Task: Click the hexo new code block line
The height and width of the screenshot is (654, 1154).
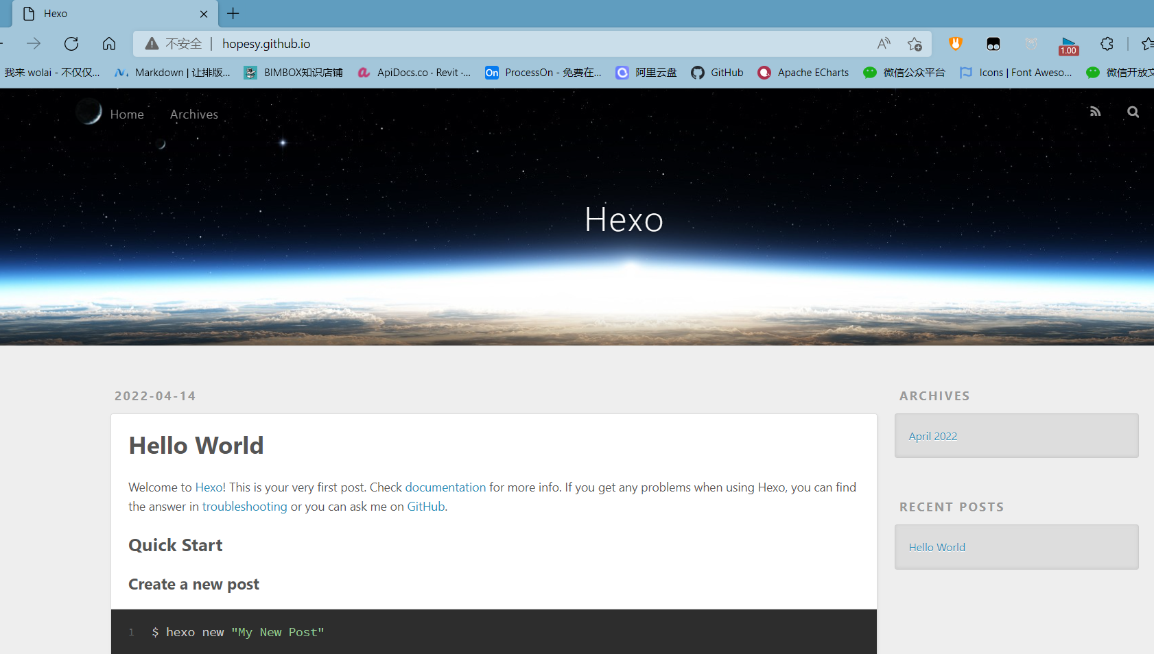Action: point(237,632)
